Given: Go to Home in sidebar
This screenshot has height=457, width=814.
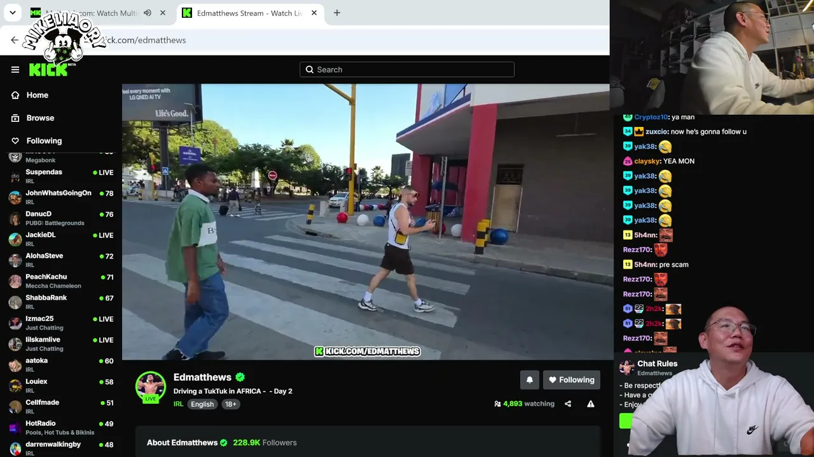Looking at the screenshot, I should pos(37,95).
